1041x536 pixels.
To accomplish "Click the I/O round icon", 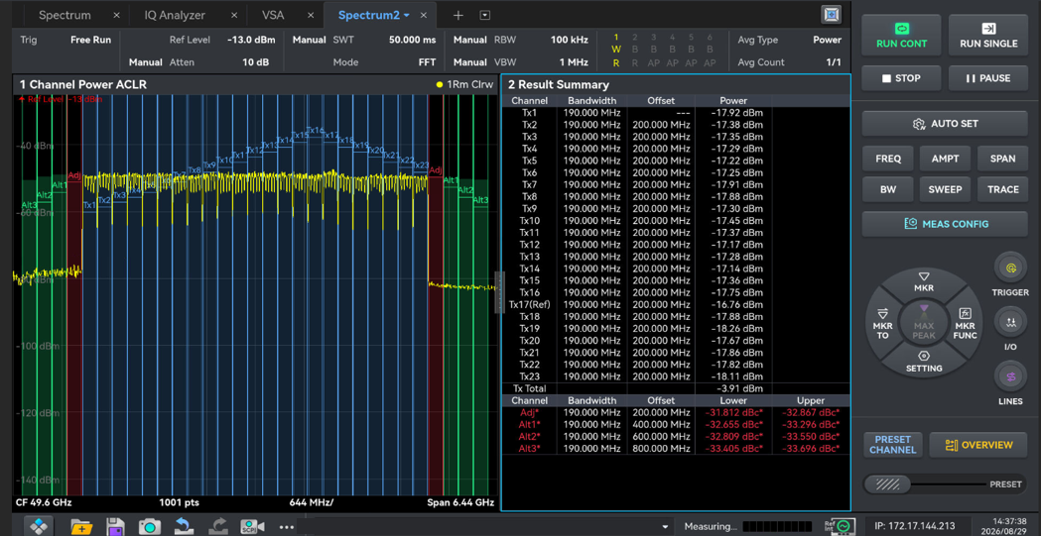I will pos(1010,323).
